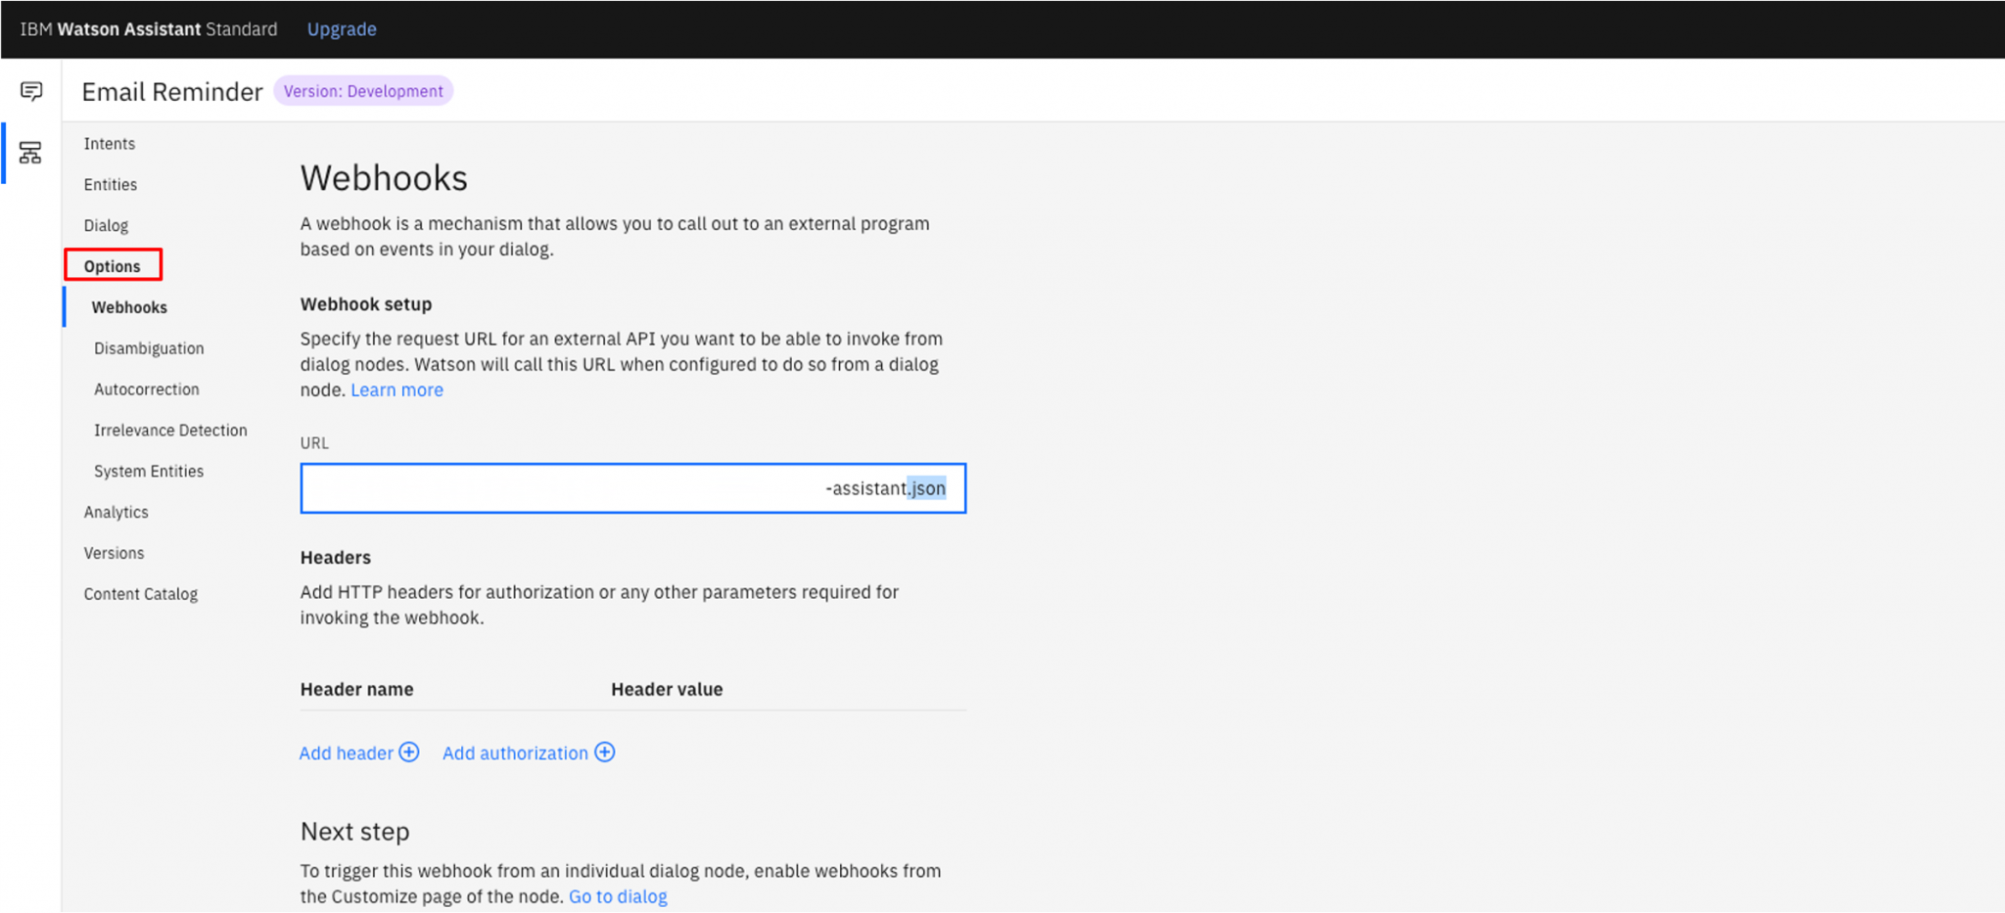Switch to the Webhooks tab
The height and width of the screenshot is (913, 2005).
[128, 306]
